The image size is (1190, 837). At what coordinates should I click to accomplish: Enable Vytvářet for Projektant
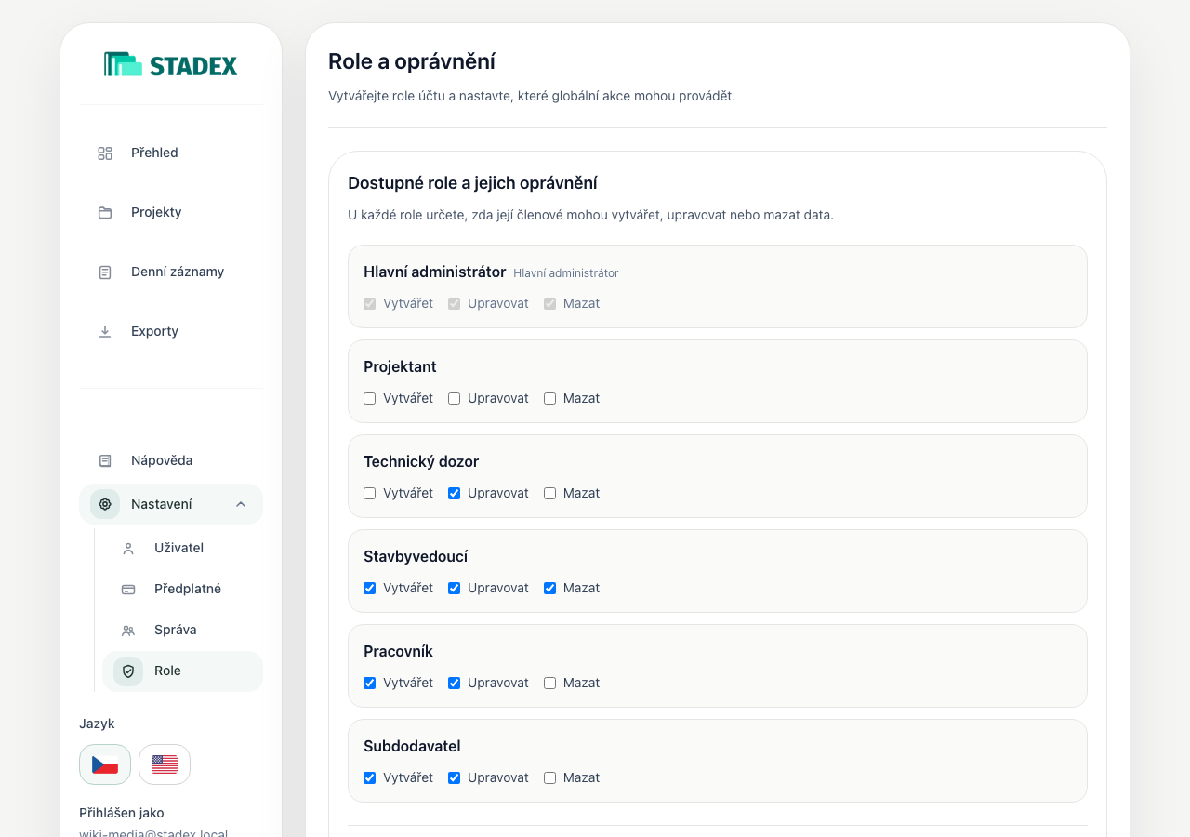point(370,398)
